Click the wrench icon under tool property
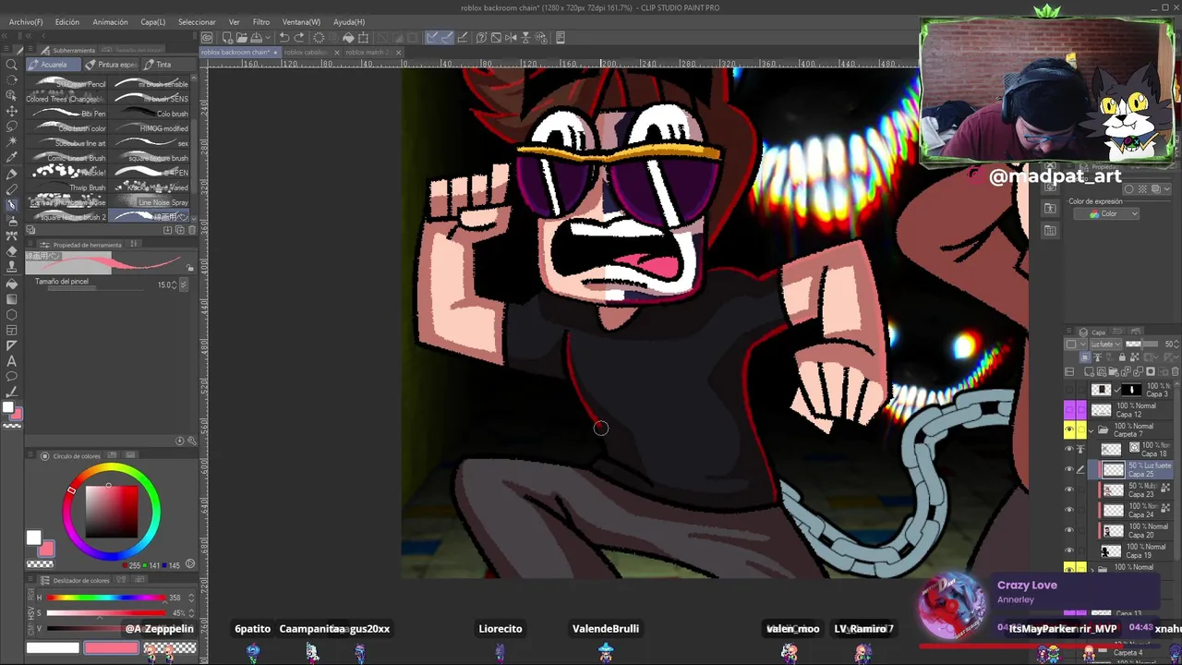The height and width of the screenshot is (665, 1182). tap(191, 441)
